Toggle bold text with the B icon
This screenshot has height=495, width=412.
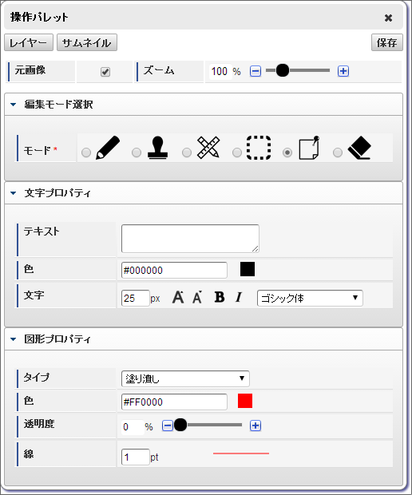pyautogui.click(x=220, y=297)
